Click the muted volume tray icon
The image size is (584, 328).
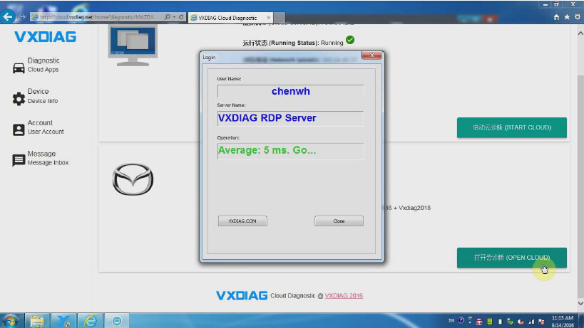[x=521, y=322]
